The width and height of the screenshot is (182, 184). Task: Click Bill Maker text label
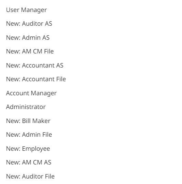(36, 121)
